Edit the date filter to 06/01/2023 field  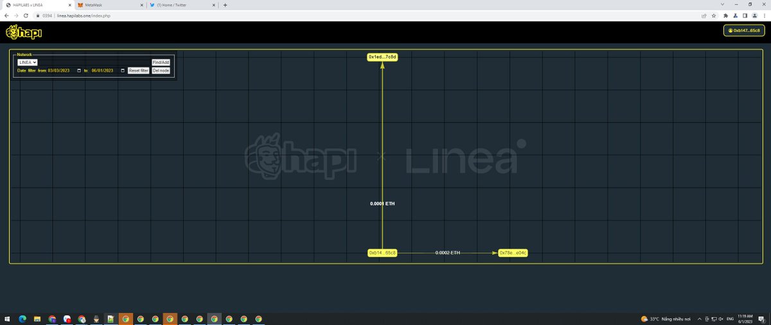point(108,71)
